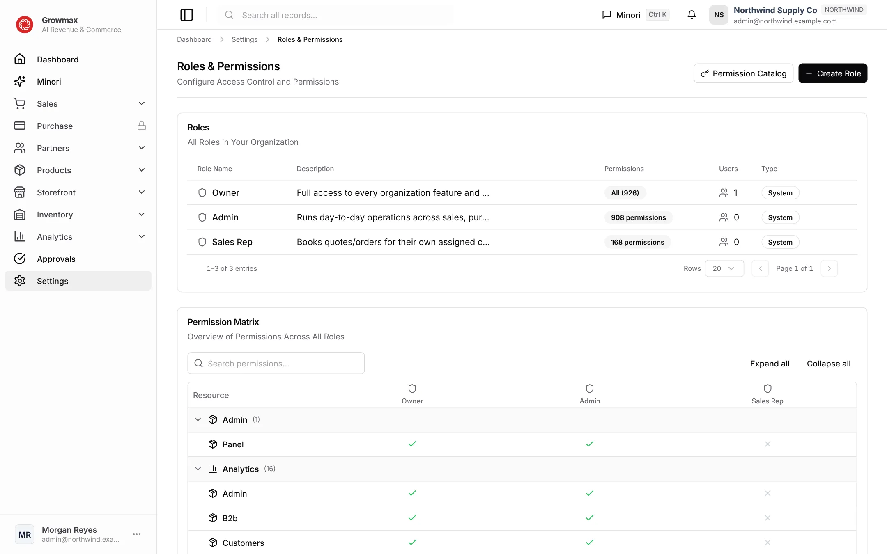Open Approvals in the sidebar
Viewport: 887px width, 554px height.
tap(78, 259)
